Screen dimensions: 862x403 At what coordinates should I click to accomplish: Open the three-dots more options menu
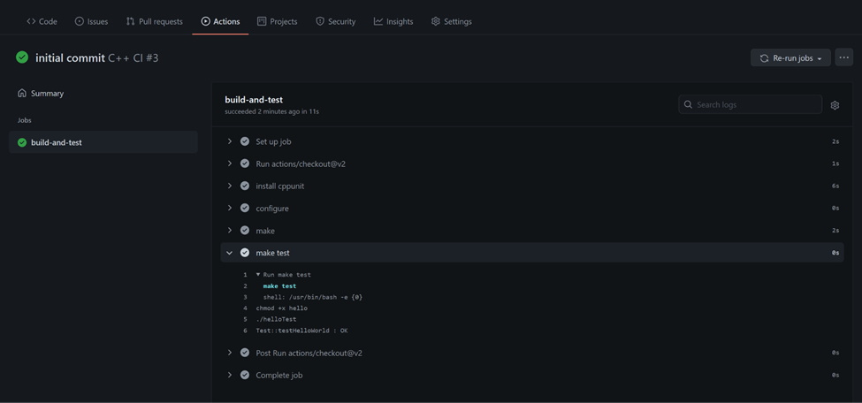click(843, 57)
